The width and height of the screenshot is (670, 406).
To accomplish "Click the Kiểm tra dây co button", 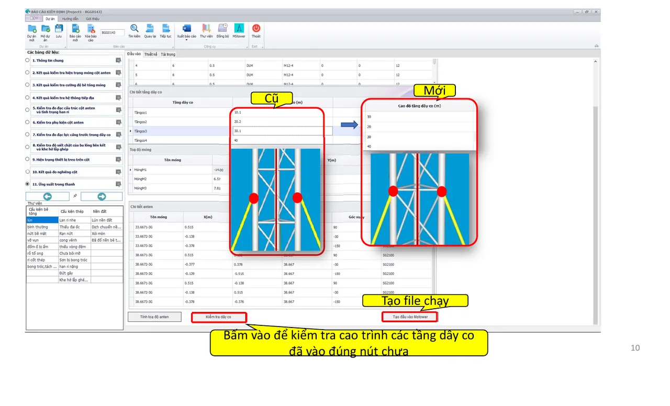I will click(218, 317).
